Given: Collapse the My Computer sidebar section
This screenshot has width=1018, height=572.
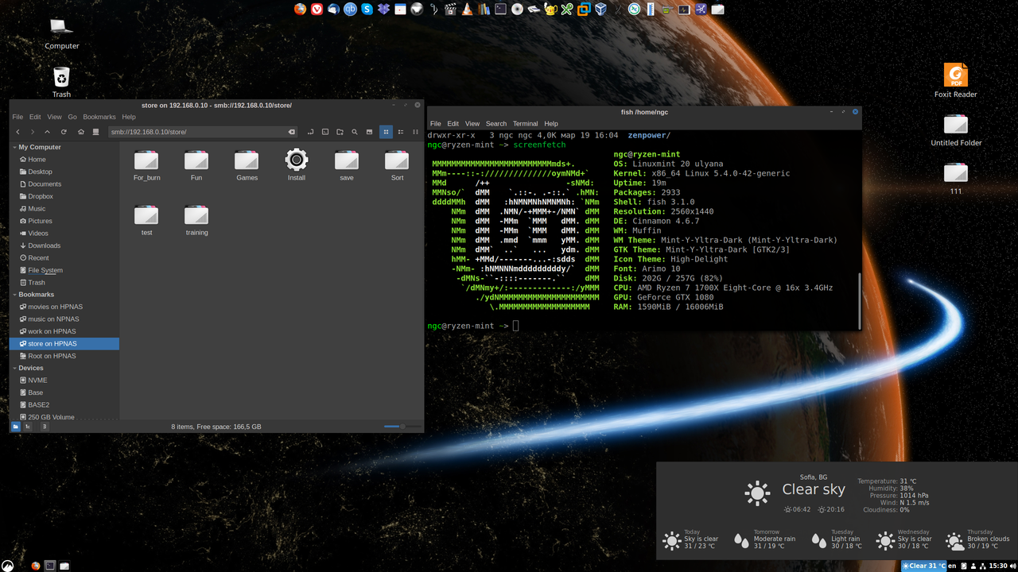Looking at the screenshot, I should click(x=14, y=147).
